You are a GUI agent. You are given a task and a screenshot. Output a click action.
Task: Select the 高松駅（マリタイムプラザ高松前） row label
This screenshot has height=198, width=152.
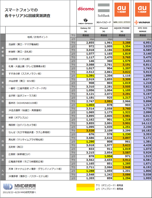coord(26,140)
